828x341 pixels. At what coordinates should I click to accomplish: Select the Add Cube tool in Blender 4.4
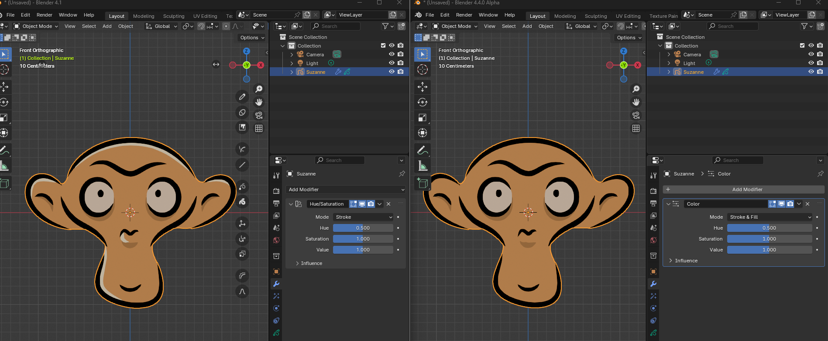pos(422,183)
